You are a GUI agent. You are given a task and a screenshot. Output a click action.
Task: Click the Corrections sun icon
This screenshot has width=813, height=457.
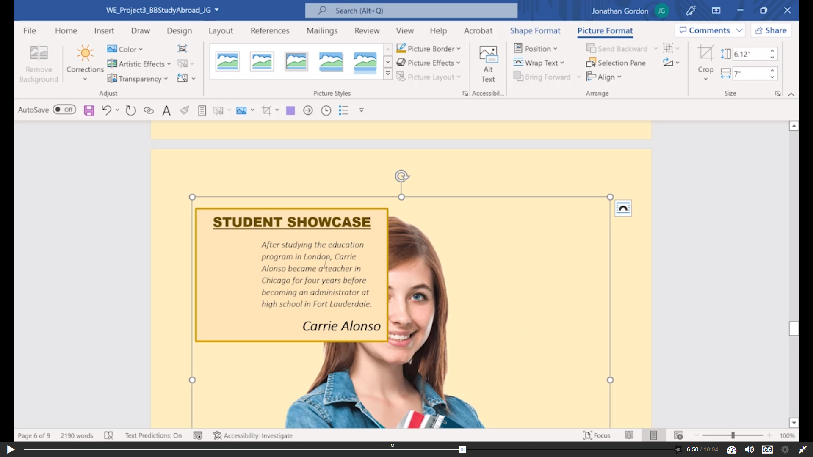pyautogui.click(x=85, y=53)
